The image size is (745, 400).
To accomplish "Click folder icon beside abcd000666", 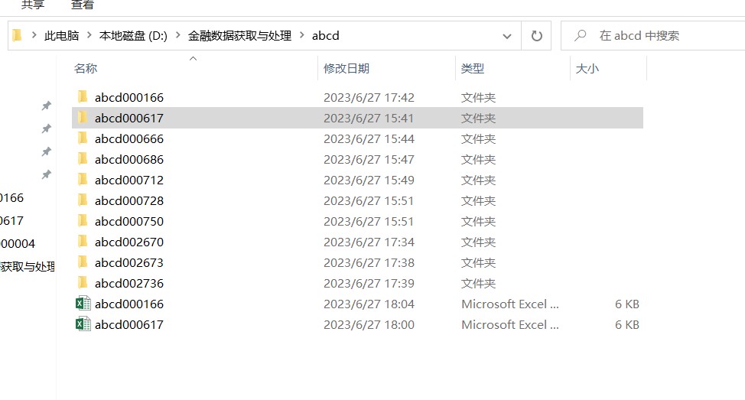I will 83,138.
